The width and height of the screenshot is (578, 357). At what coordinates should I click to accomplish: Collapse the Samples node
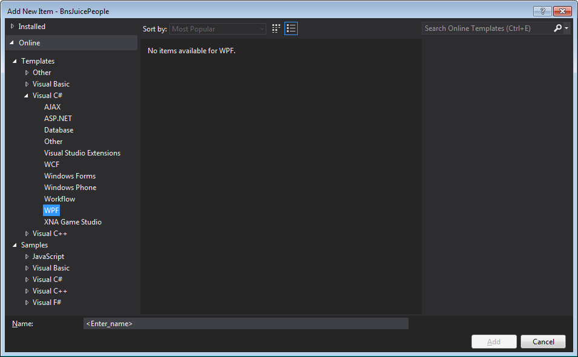[x=15, y=245]
